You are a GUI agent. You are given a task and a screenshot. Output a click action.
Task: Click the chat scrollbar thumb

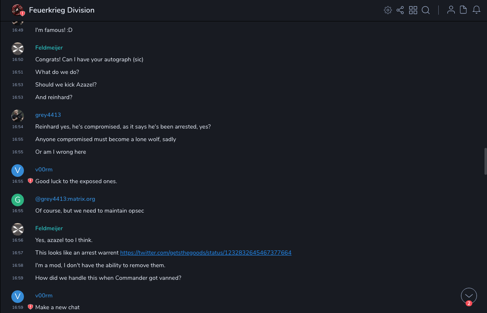(485, 161)
